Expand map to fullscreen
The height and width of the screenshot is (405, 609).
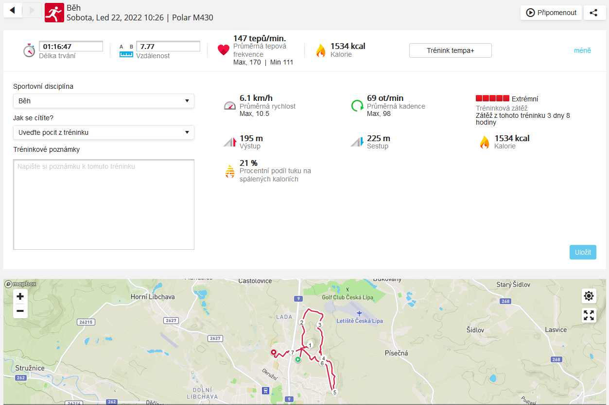point(589,315)
